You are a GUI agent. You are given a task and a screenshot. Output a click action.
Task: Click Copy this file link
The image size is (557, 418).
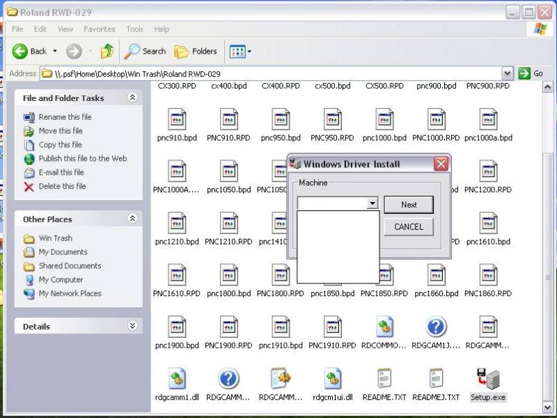(60, 145)
